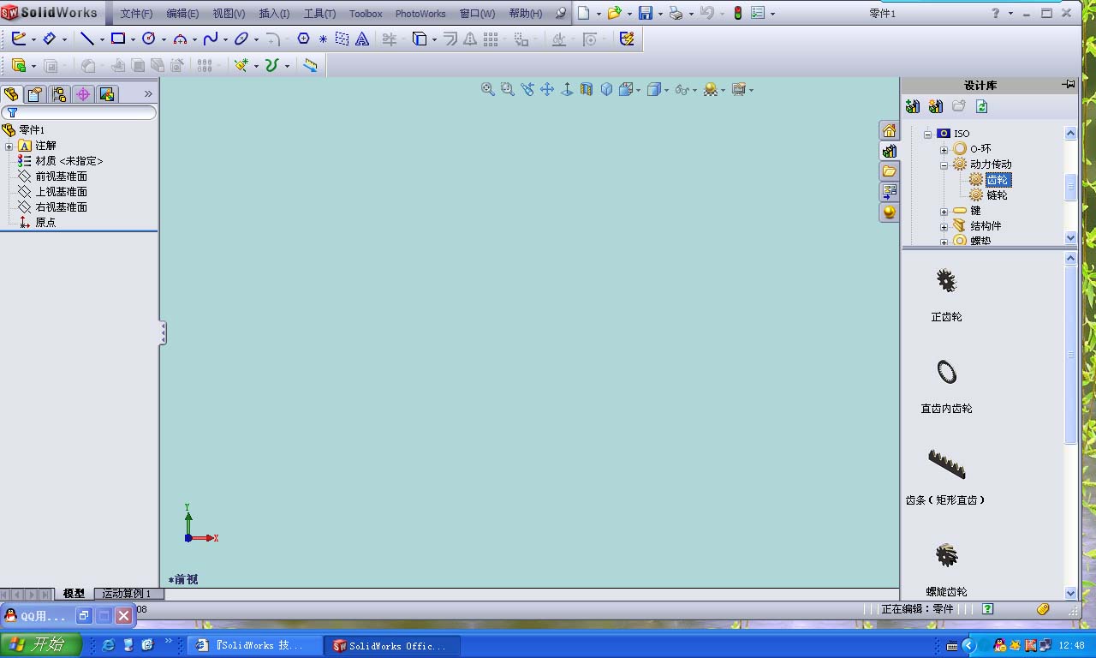Select the 直齿内齿轮 thumbnail

tap(946, 372)
